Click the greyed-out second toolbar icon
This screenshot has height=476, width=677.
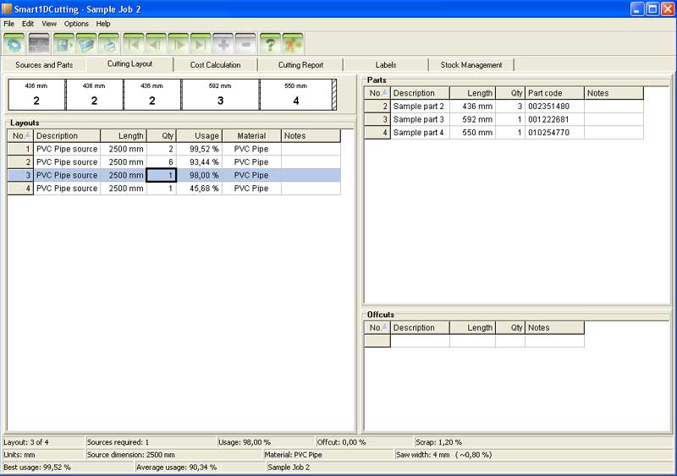pyautogui.click(x=39, y=44)
